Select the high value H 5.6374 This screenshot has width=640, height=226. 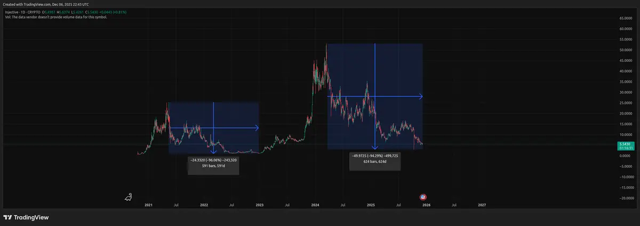65,12
